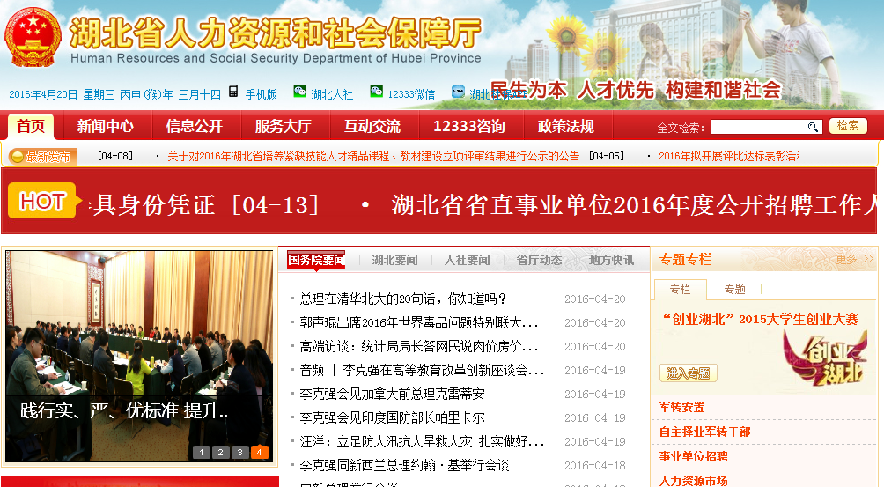Click 更多 in 专题专栏 header
The height and width of the screenshot is (487, 884).
click(x=855, y=259)
